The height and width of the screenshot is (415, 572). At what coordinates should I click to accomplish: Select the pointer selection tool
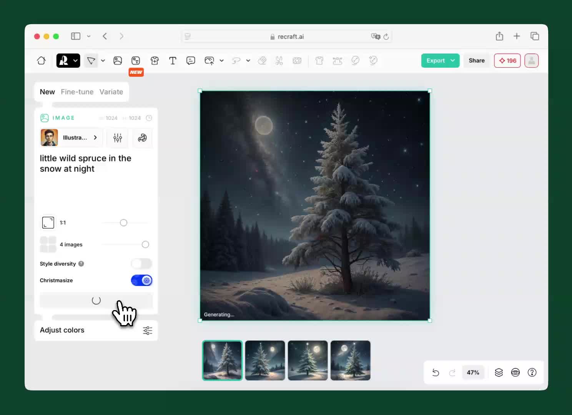point(91,61)
